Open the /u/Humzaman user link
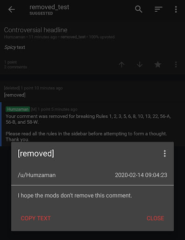 (x=36, y=175)
